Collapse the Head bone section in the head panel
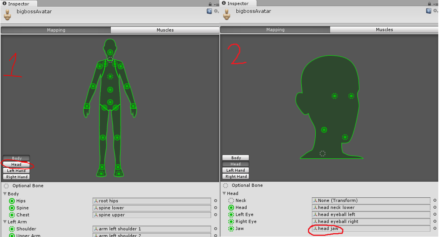Viewport: 439px width, 237px height. point(224,193)
